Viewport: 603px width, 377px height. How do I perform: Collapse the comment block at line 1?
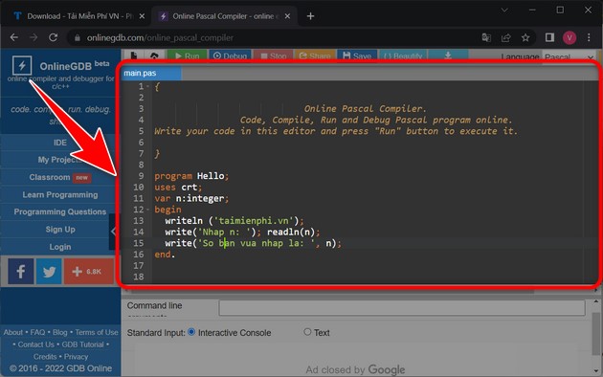coord(148,86)
